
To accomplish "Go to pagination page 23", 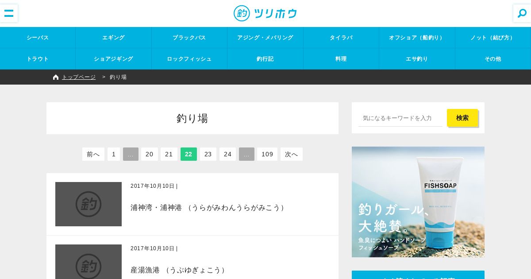I will [x=208, y=154].
